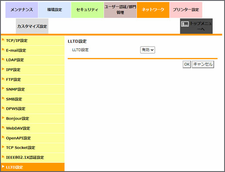Click the top menu panel icon
Screen dimensions: 225x172
185,24
